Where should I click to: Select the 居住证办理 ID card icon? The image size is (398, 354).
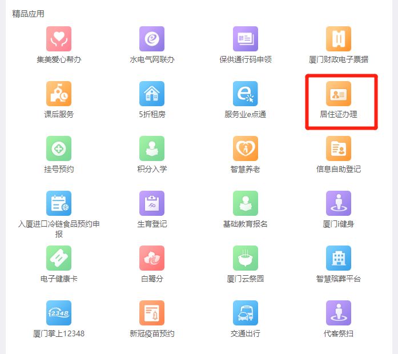pos(339,94)
